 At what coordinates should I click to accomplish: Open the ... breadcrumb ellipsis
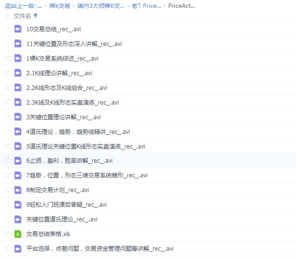click(x=39, y=6)
